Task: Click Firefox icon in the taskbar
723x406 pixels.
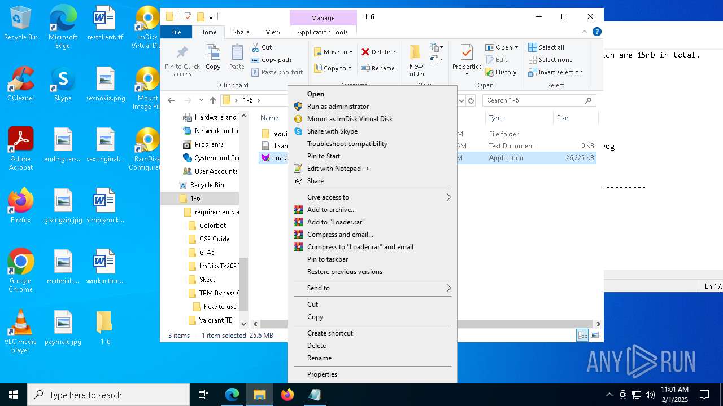Action: coord(288,395)
